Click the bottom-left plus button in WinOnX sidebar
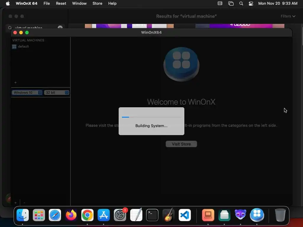 click(x=15, y=203)
